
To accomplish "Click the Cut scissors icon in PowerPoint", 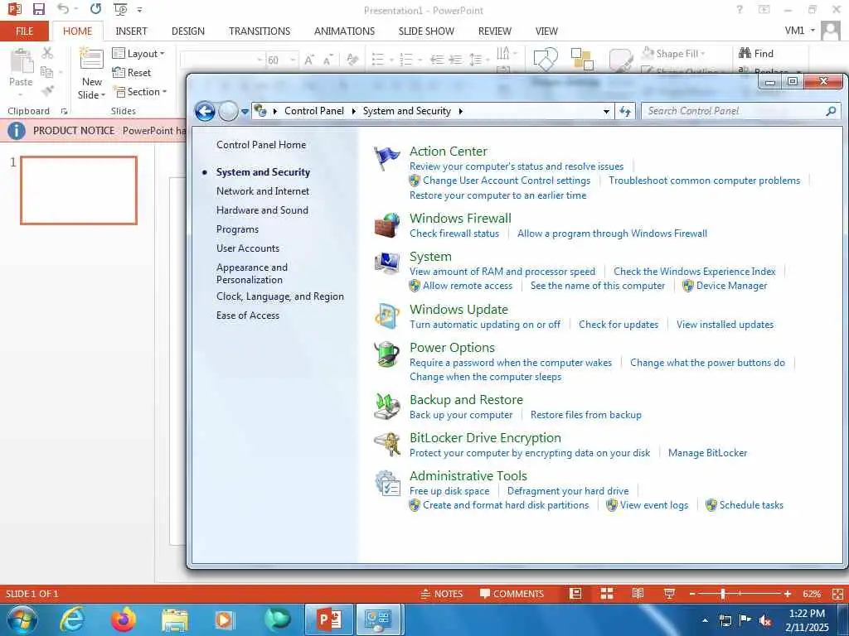I will pyautogui.click(x=47, y=53).
